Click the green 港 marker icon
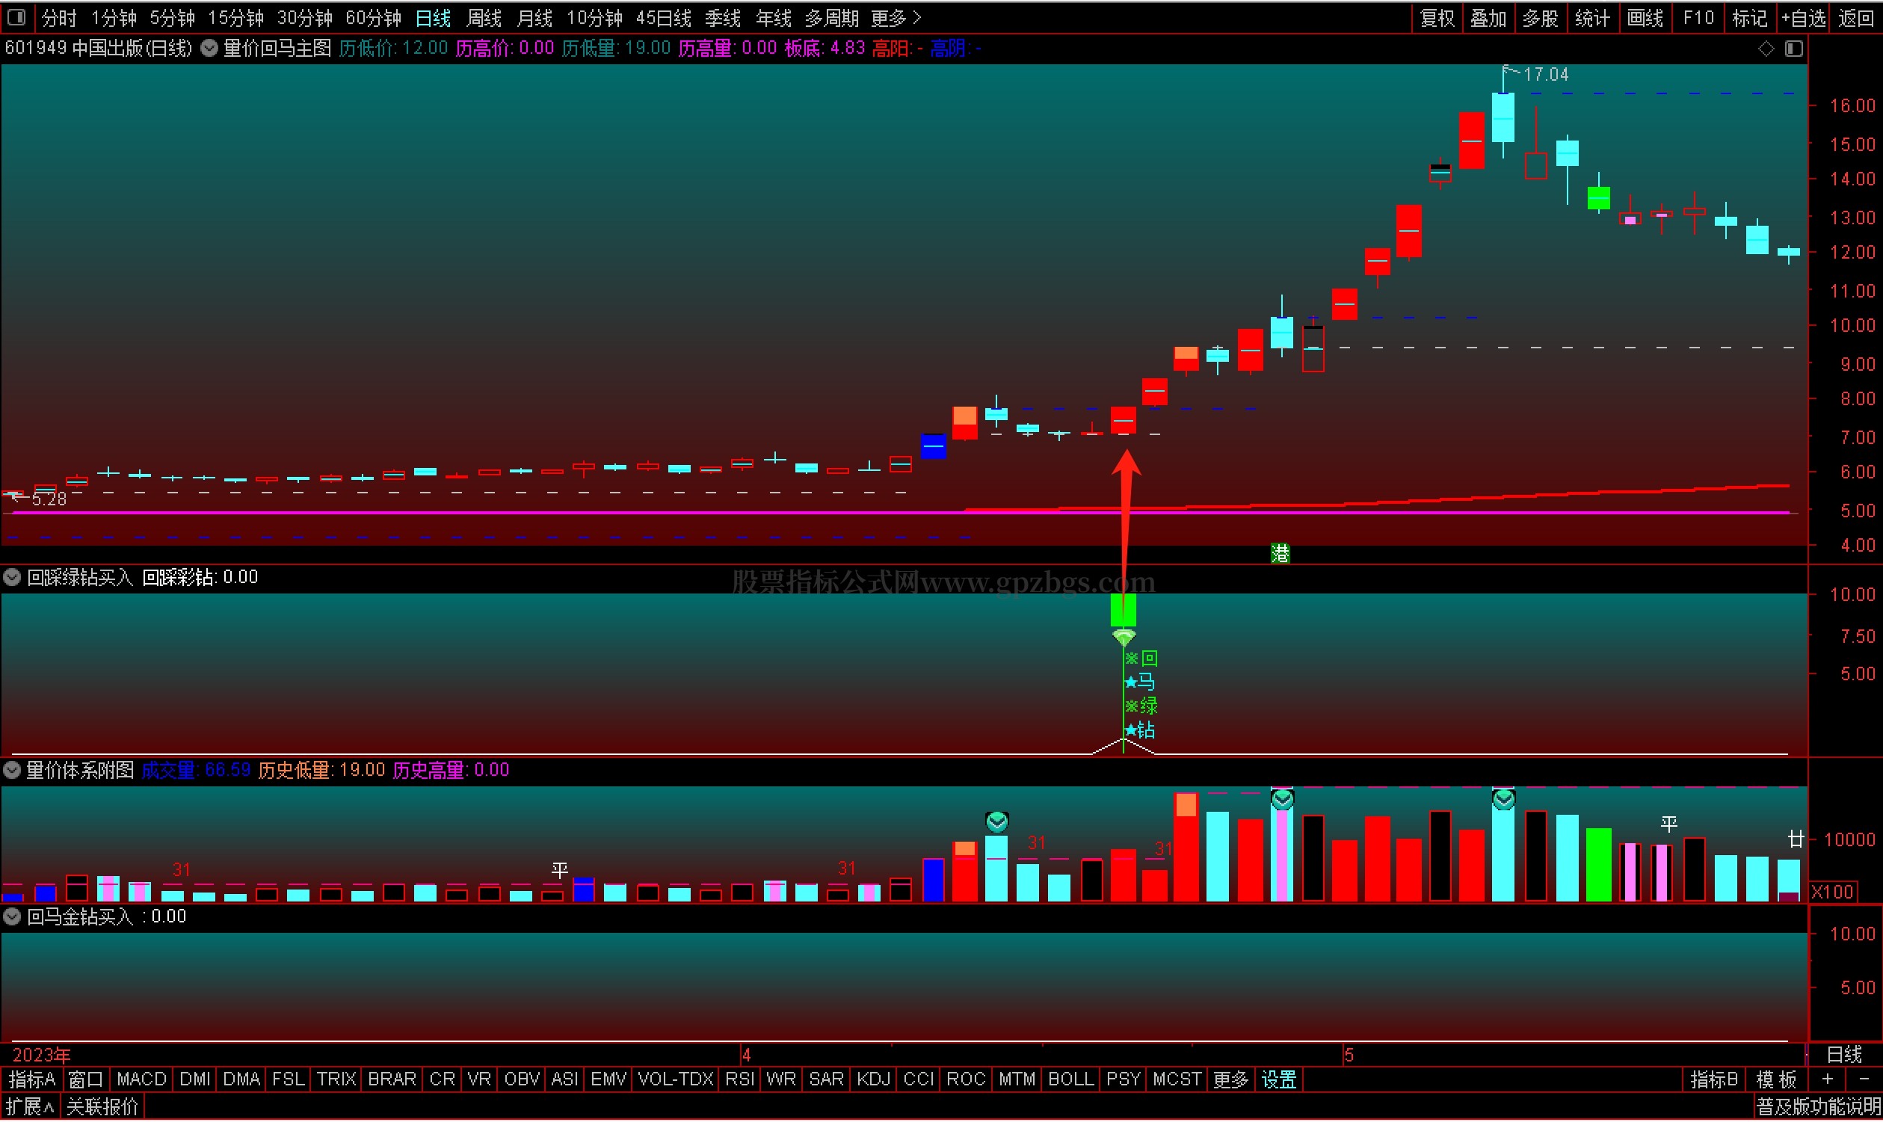Image resolution: width=1883 pixels, height=1122 pixels. [1280, 553]
